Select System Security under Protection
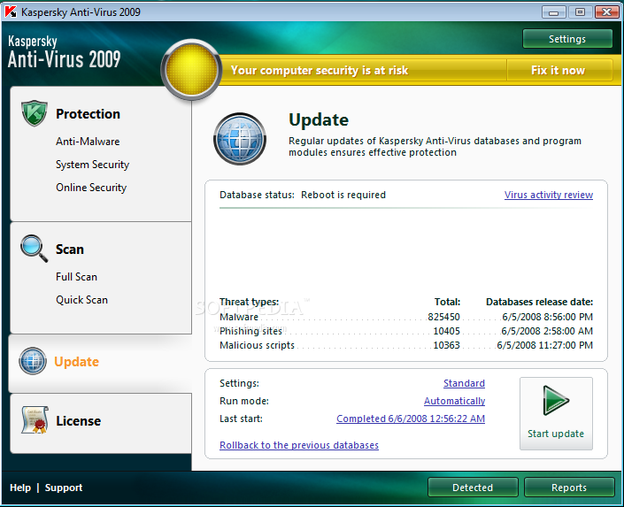Screen dimensions: 624x507 [92, 165]
